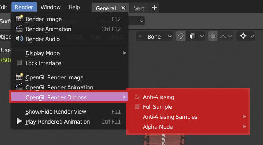The image size is (263, 145).
Task: Click the Render Audio speaker icon
Action: pyautogui.click(x=19, y=39)
